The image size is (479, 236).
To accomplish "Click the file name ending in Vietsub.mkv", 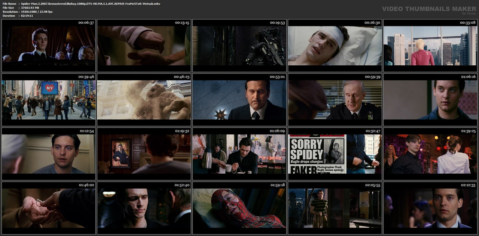I will click(x=91, y=3).
